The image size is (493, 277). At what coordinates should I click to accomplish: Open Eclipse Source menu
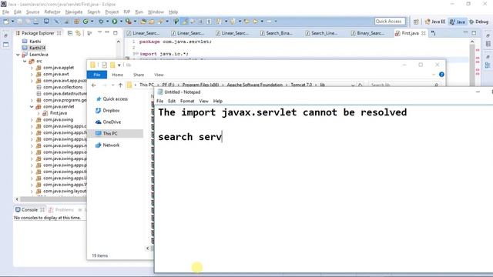pos(32,12)
